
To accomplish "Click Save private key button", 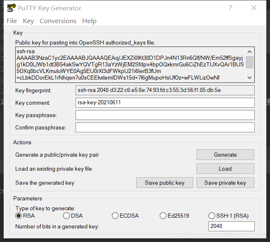I will 225,183.
